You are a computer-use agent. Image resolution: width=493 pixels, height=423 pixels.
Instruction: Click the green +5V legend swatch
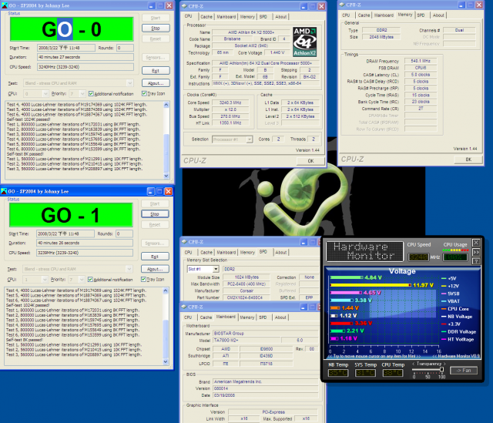(444, 278)
